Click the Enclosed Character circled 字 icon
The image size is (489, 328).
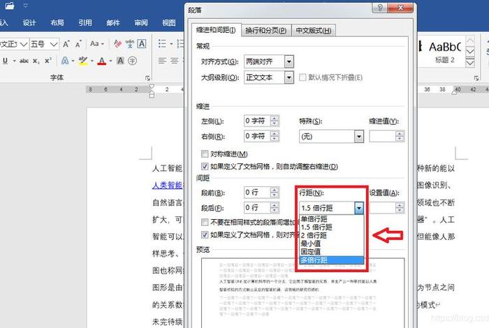point(132,61)
